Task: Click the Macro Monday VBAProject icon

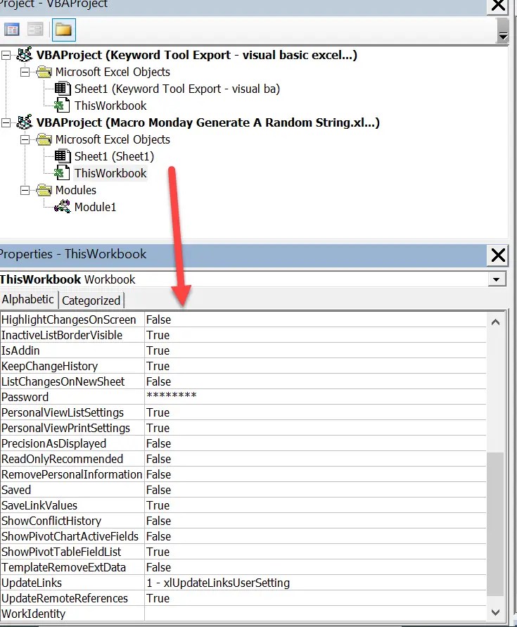Action: [24, 122]
